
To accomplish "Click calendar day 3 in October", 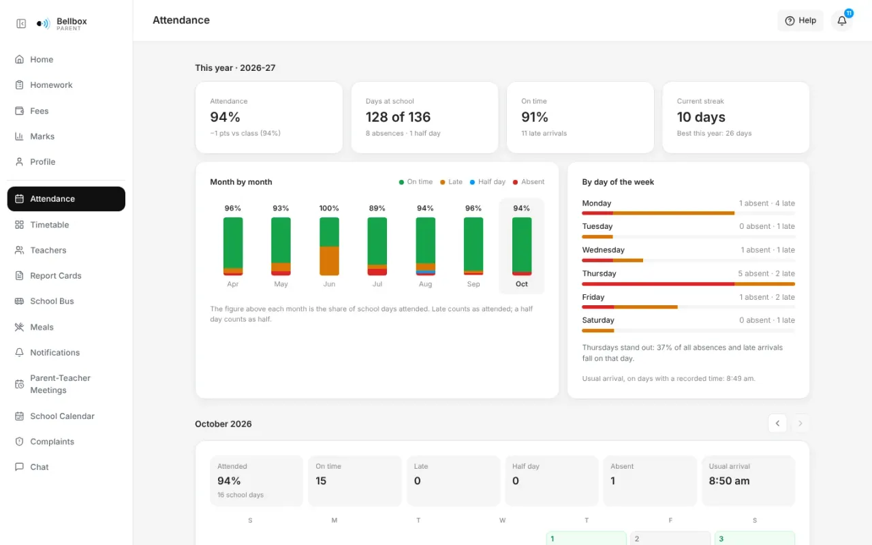I will point(754,538).
